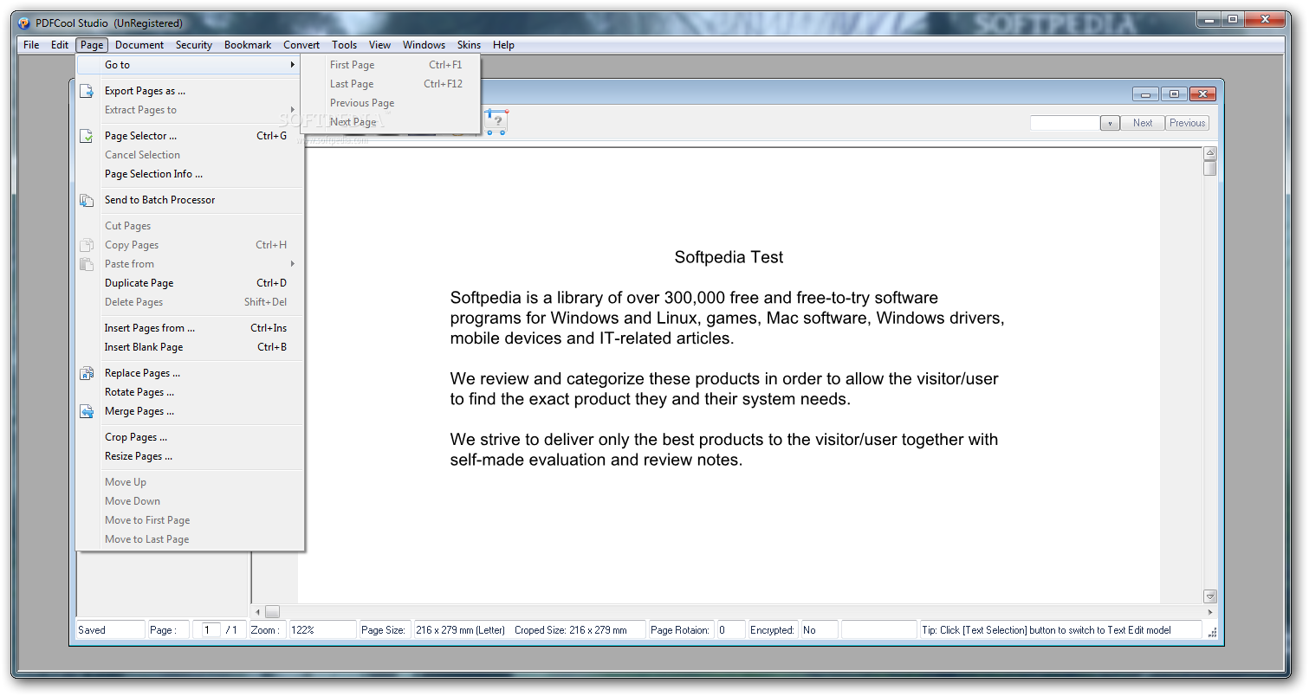Image resolution: width=1309 pixels, height=696 pixels.
Task: Click the current page number field
Action: coord(211,630)
